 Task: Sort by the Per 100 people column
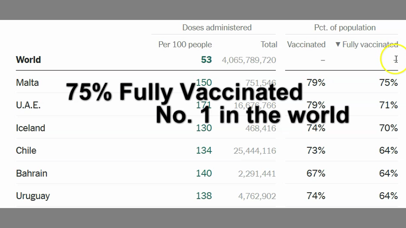point(185,45)
